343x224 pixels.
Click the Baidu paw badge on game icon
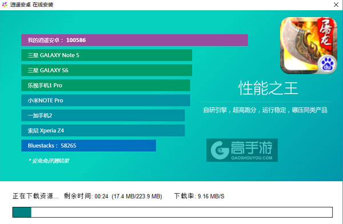327,64
